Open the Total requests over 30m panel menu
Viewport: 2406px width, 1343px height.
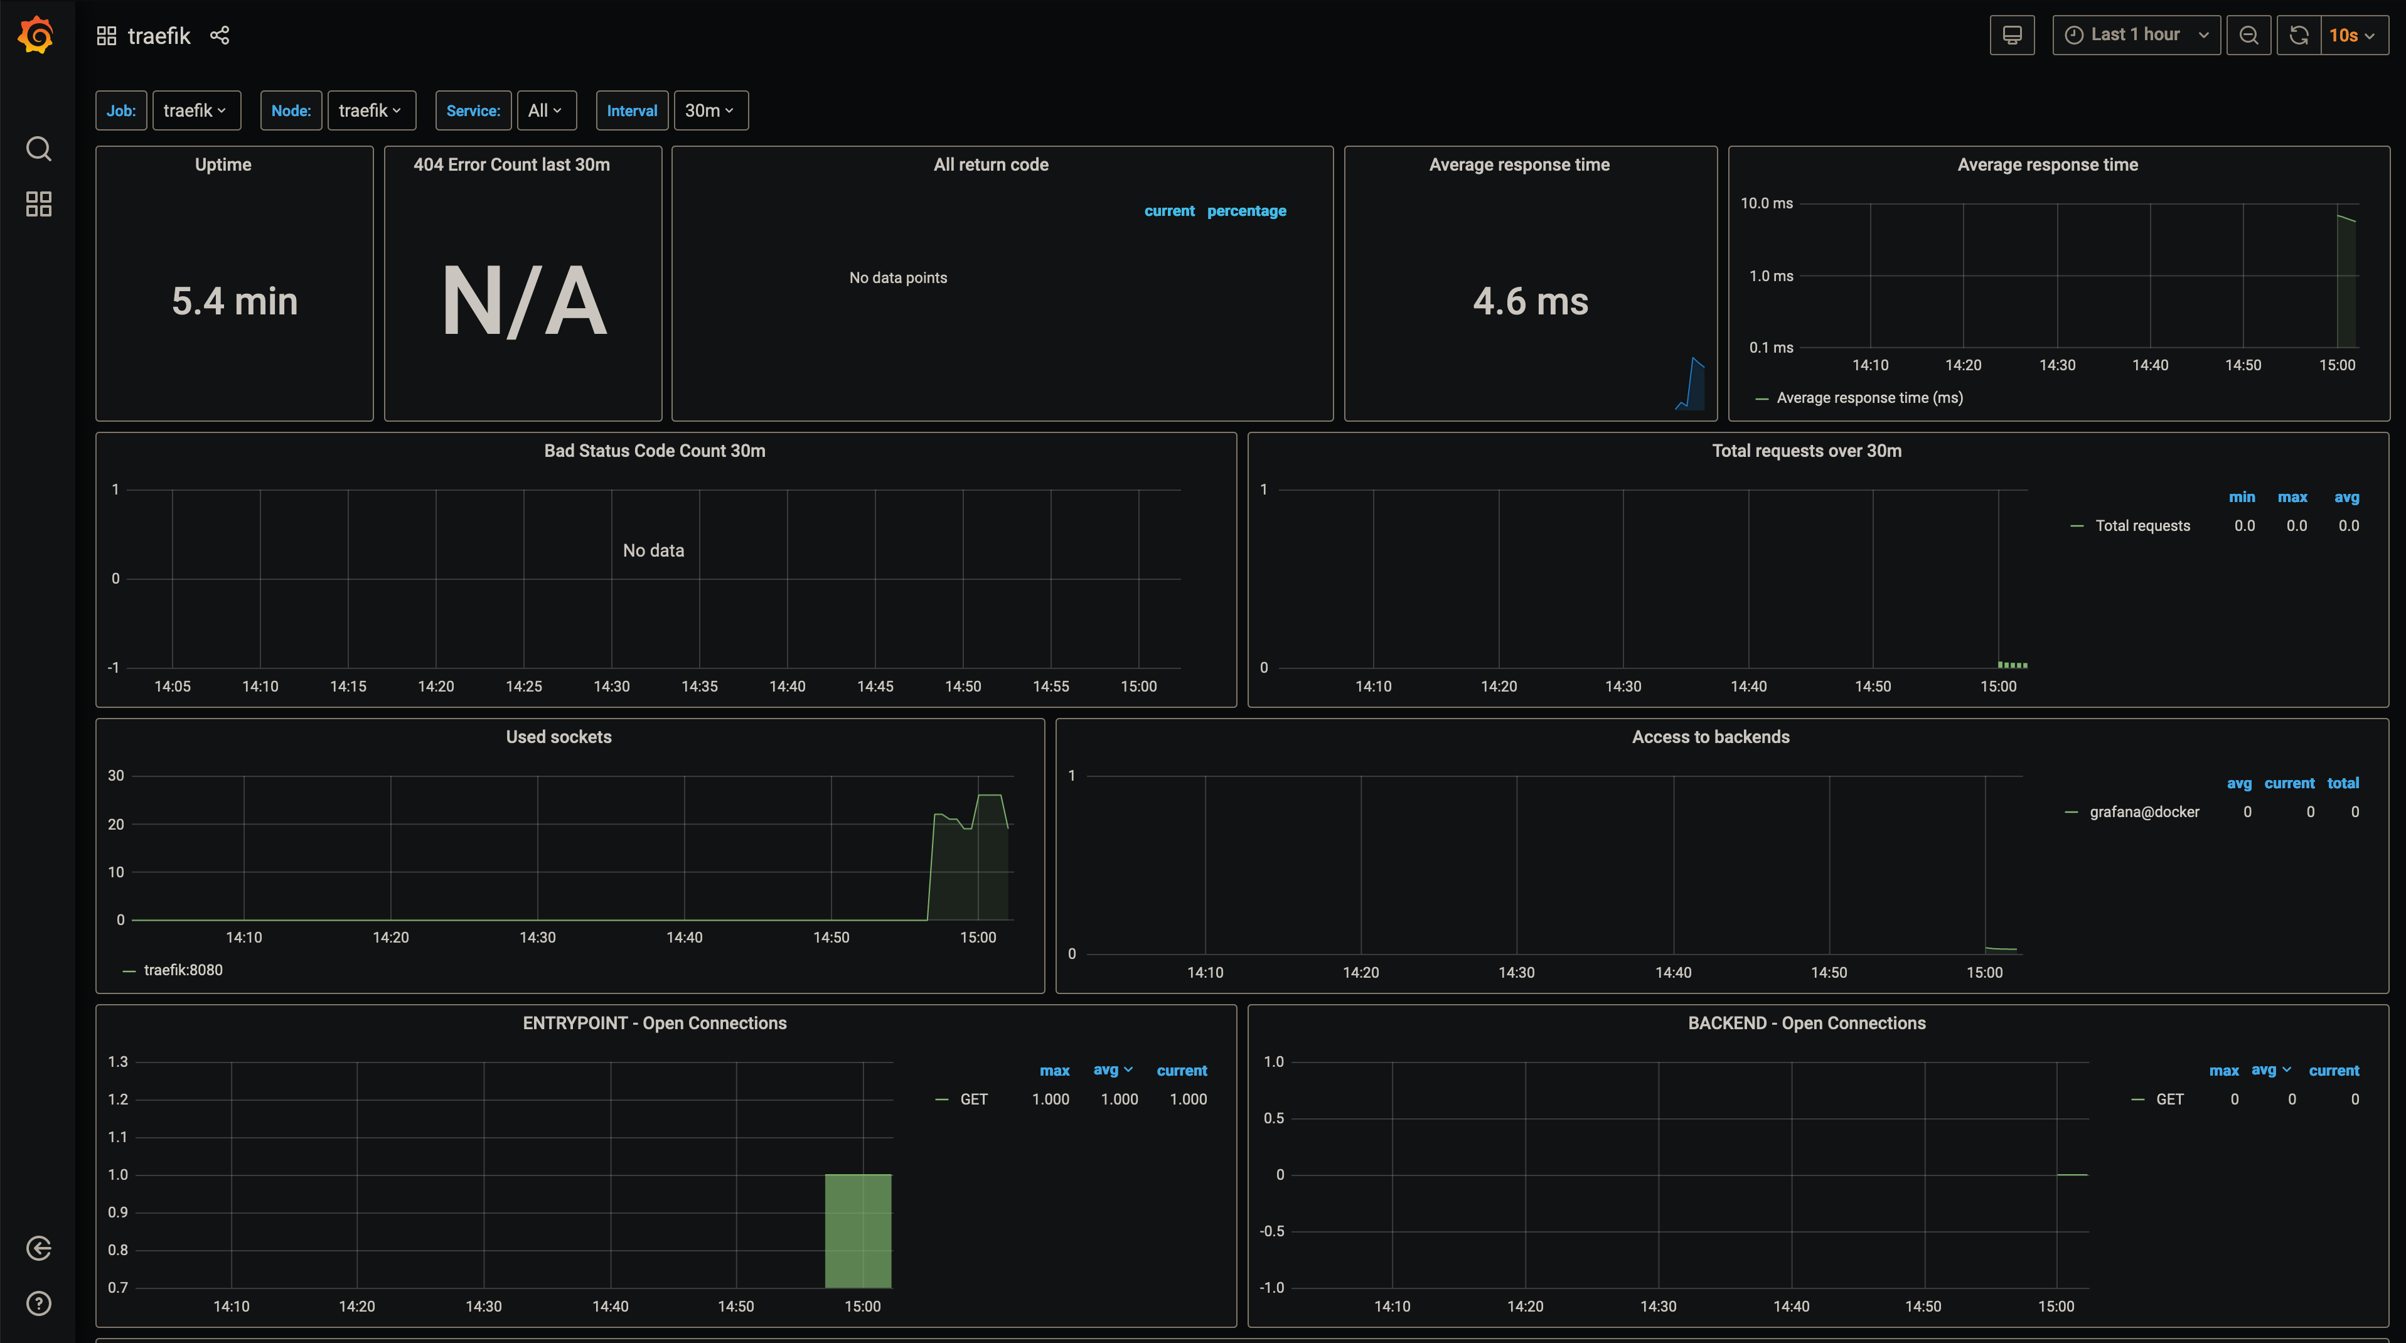pyautogui.click(x=1806, y=450)
